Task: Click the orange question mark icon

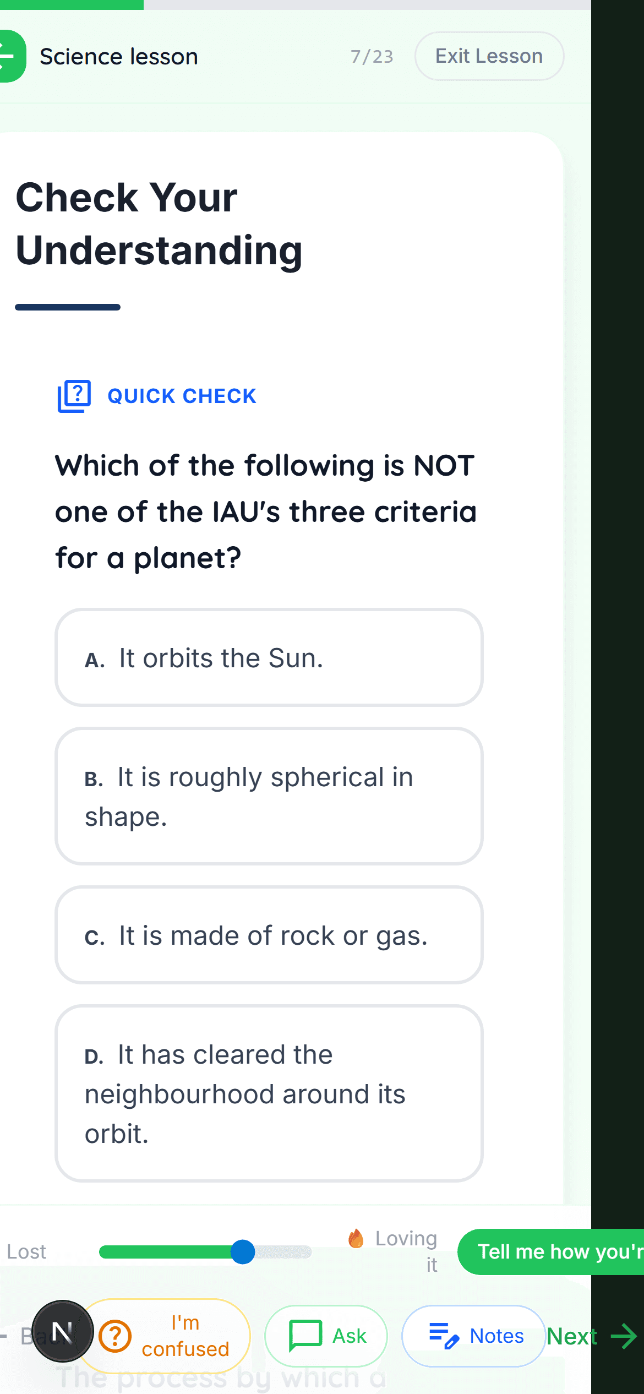Action: coord(115,1336)
